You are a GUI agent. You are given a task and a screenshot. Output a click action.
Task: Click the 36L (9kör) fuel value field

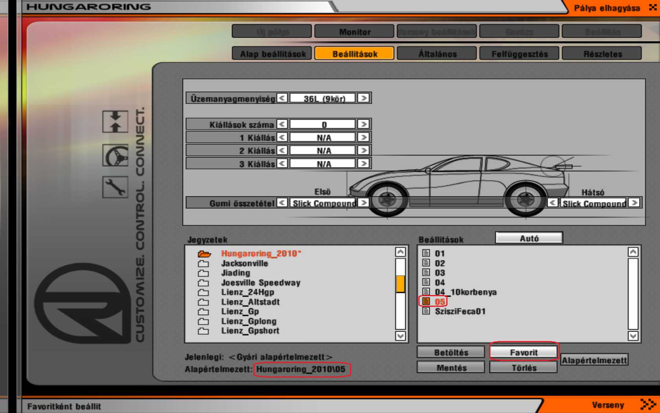(323, 98)
